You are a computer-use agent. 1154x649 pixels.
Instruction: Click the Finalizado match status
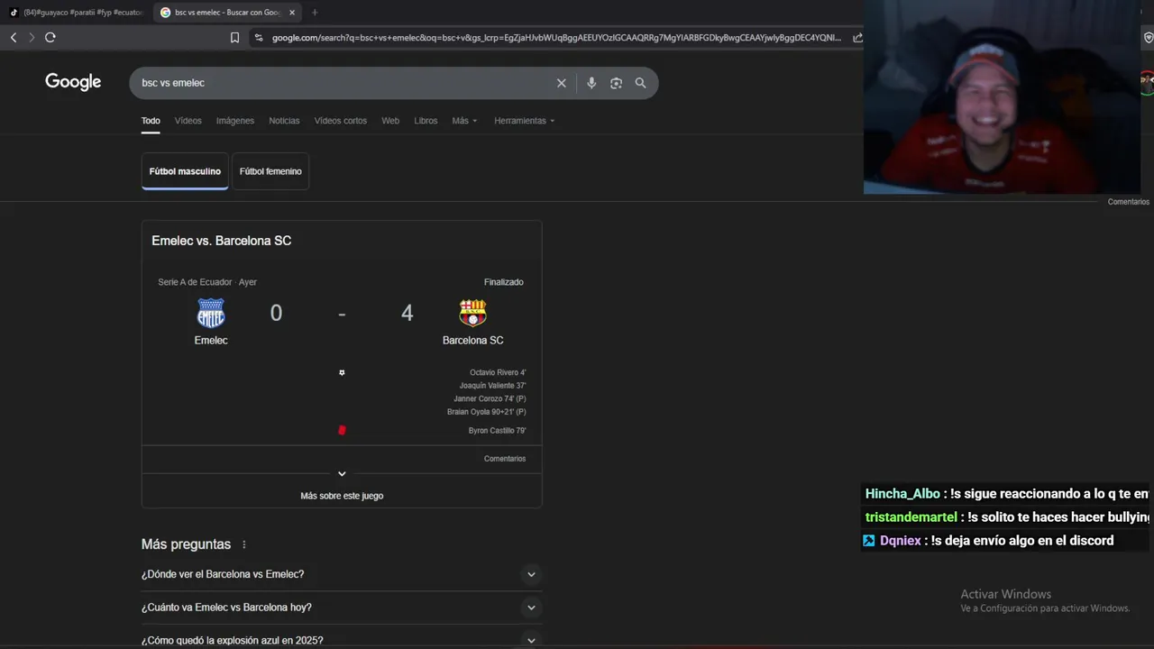503,282
